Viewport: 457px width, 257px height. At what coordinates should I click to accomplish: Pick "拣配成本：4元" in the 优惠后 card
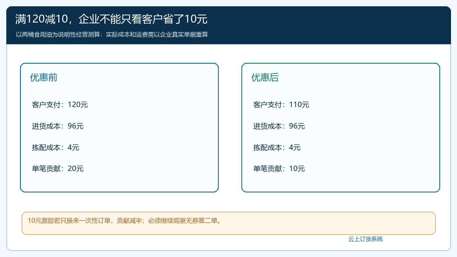coord(277,148)
